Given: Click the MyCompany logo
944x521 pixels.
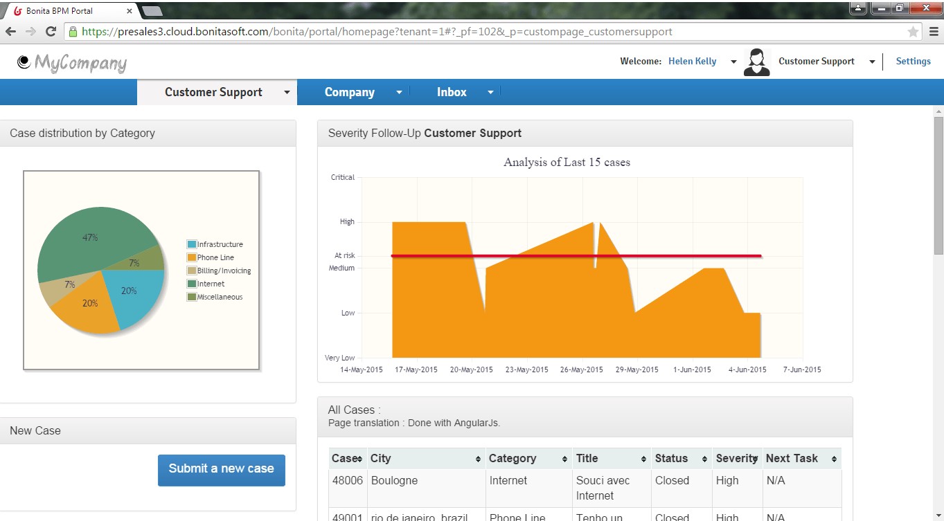Looking at the screenshot, I should (72, 62).
